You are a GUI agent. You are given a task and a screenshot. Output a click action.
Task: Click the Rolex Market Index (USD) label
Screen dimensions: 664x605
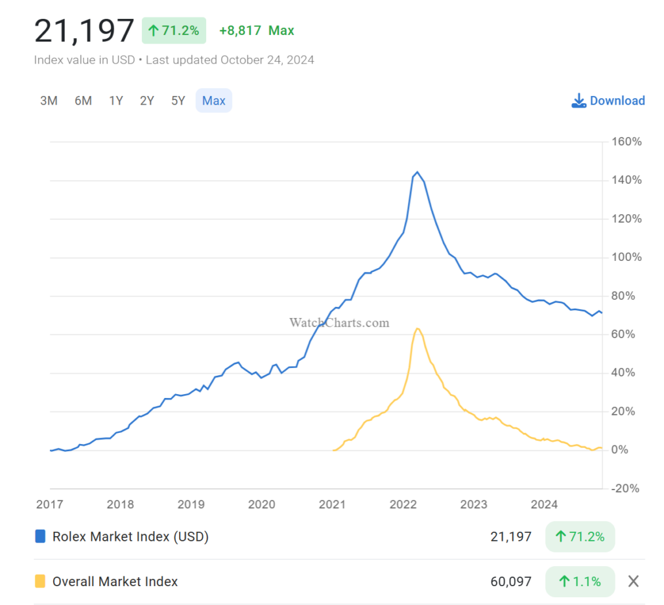click(130, 537)
